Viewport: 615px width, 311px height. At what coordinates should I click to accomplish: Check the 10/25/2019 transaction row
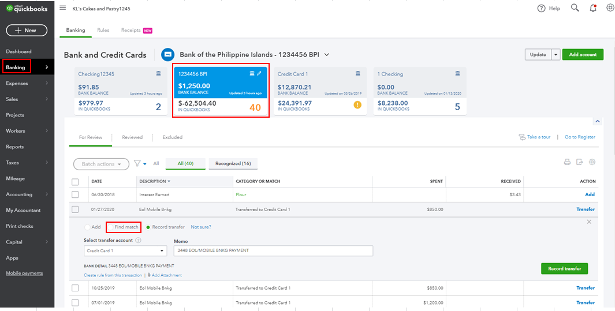[75, 288]
